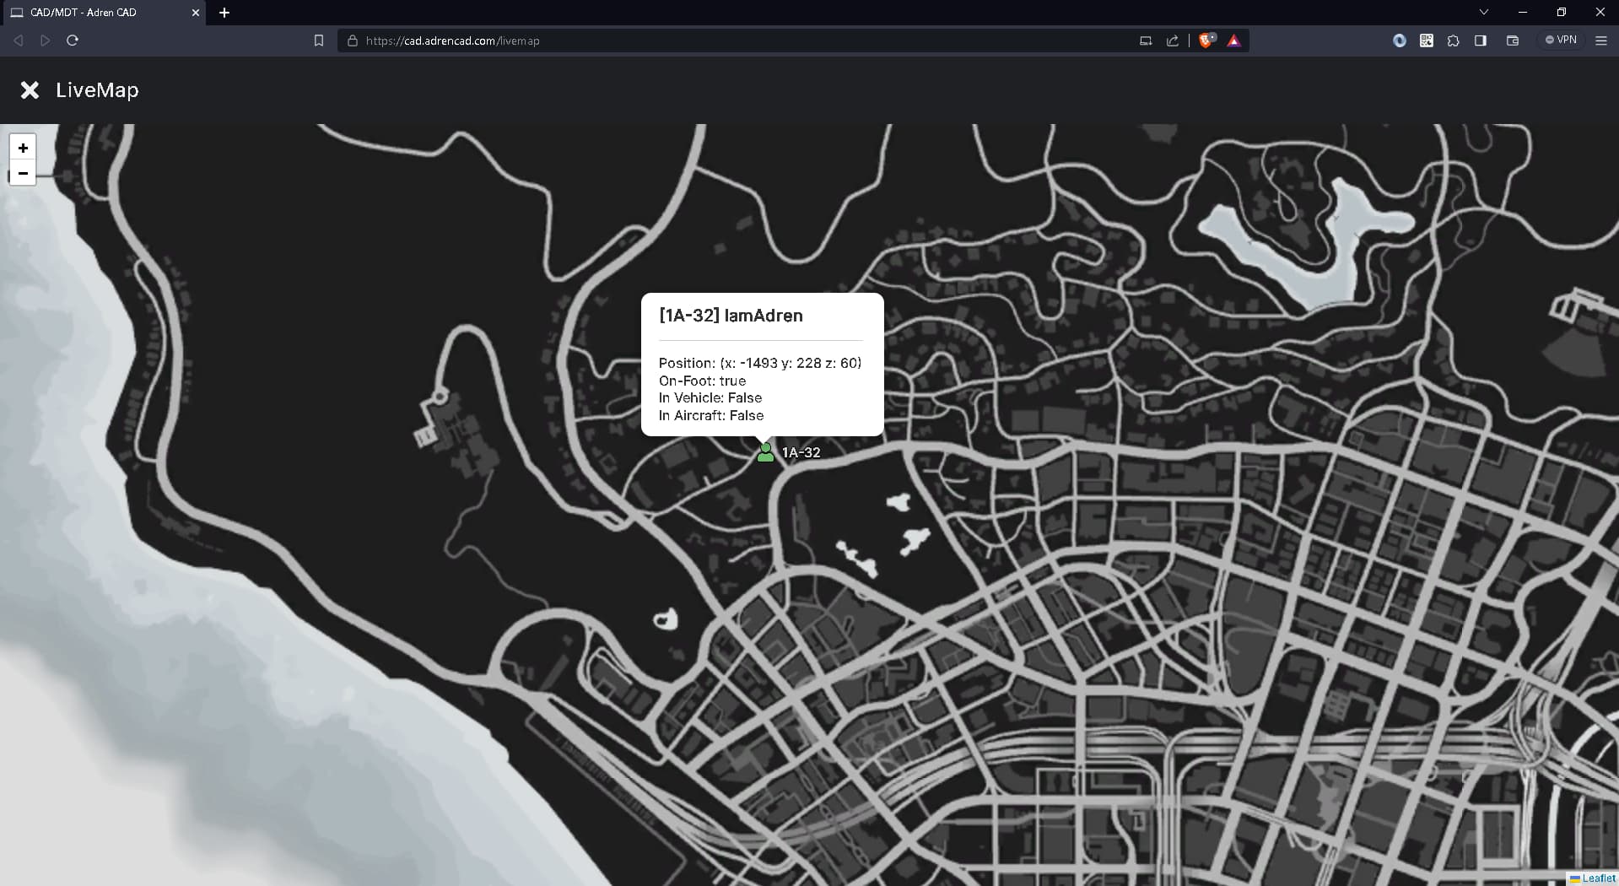
Task: Zoom in on the map
Action: pyautogui.click(x=23, y=148)
